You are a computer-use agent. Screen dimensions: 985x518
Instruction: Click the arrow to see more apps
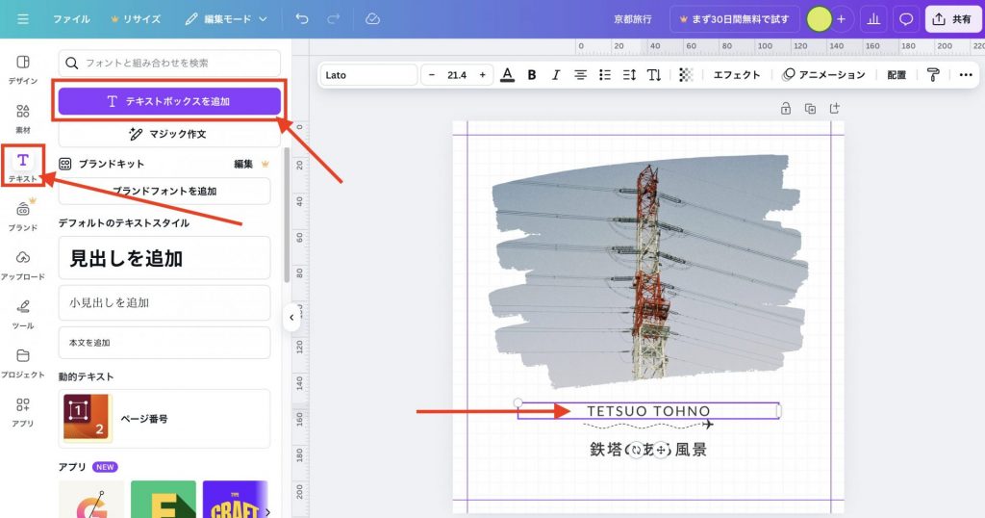(x=268, y=511)
